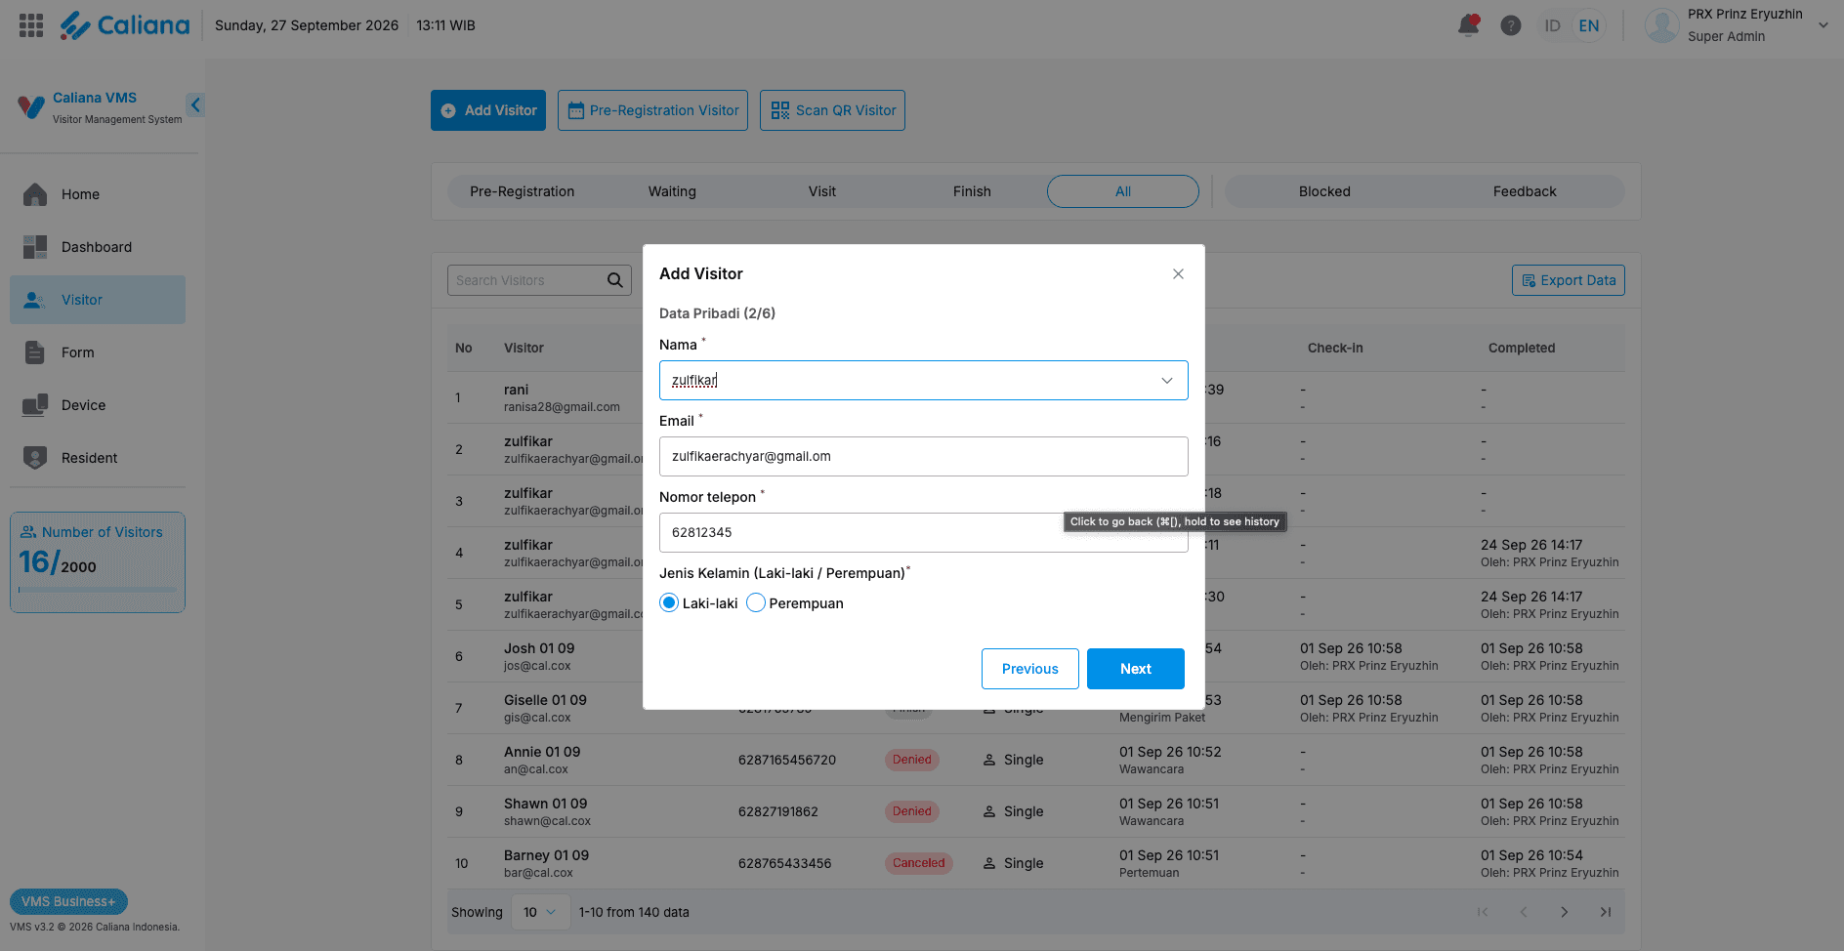The width and height of the screenshot is (1844, 951).
Task: Open Dashboard in the sidebar
Action: [98, 247]
